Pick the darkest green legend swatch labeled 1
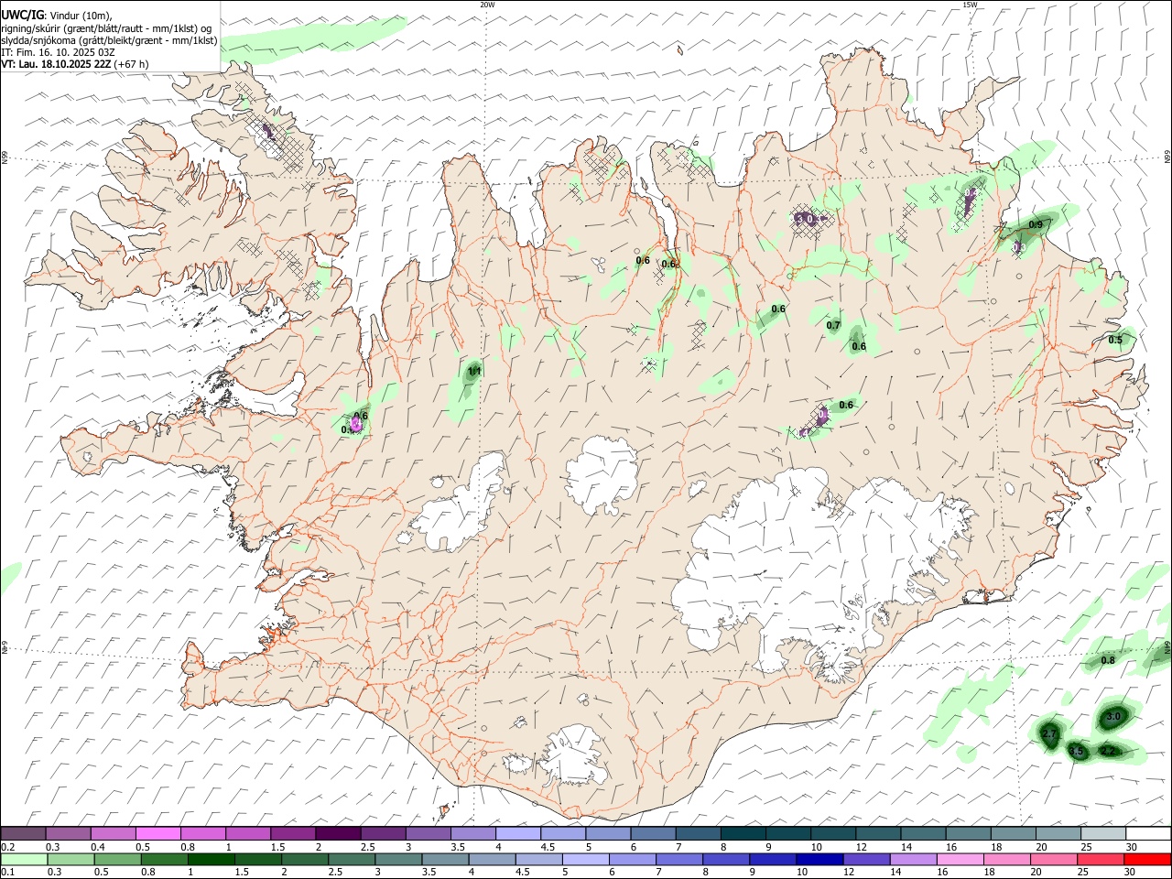This screenshot has height=879, width=1172. pyautogui.click(x=212, y=859)
